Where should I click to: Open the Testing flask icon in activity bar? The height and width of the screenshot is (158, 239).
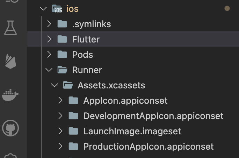(10, 28)
